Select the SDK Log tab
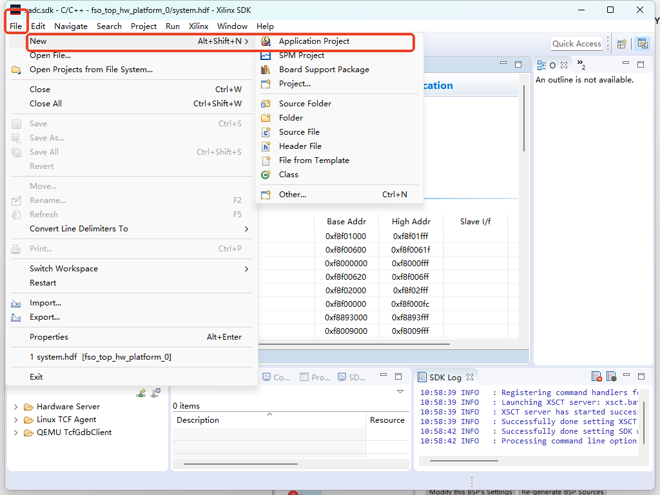Screen dimensions: 660x495 point(445,377)
